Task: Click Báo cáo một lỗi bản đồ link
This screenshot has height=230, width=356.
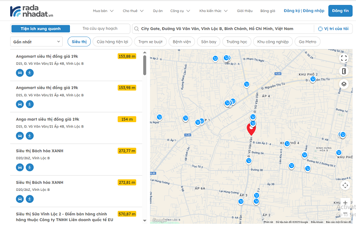Action: 339,222
